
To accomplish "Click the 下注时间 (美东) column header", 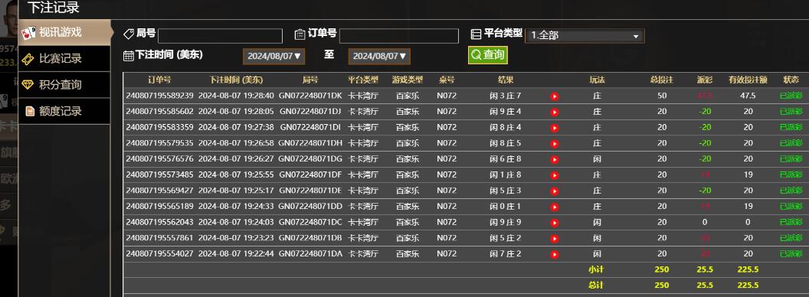I will pyautogui.click(x=236, y=80).
